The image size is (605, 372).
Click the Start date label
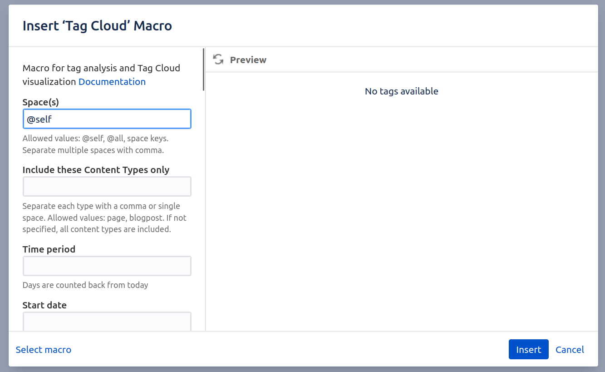point(44,305)
